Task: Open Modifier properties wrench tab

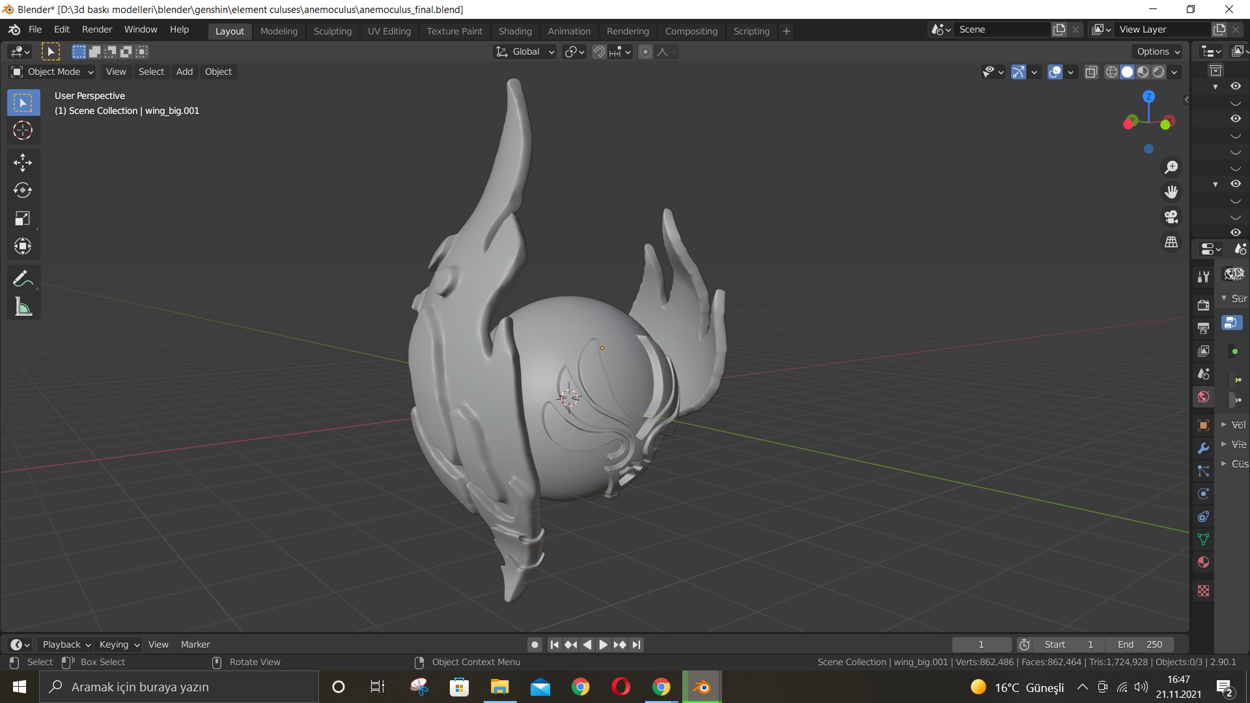Action: [x=1203, y=448]
